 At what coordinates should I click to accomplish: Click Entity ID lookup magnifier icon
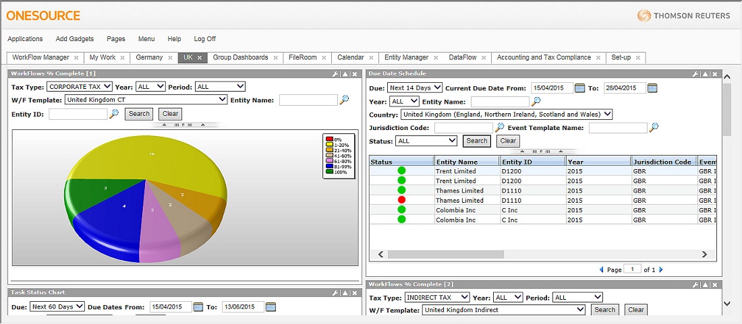(x=113, y=113)
